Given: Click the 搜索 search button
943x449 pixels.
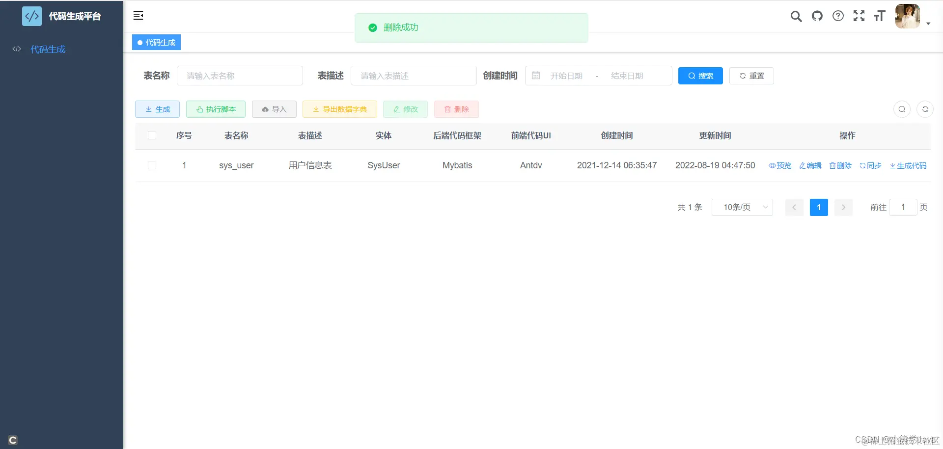Looking at the screenshot, I should 700,76.
